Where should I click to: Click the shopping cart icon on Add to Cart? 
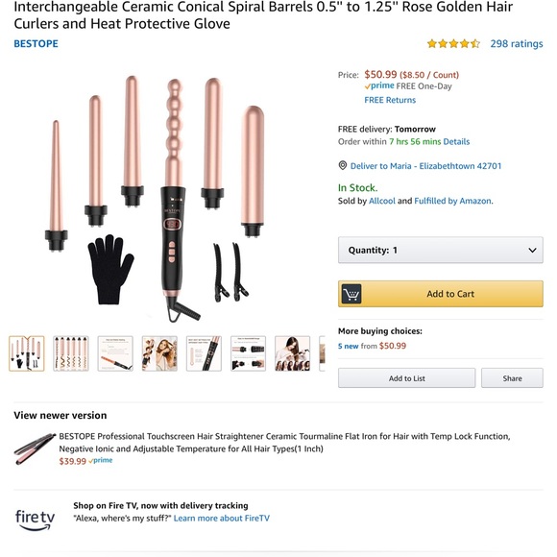[351, 294]
